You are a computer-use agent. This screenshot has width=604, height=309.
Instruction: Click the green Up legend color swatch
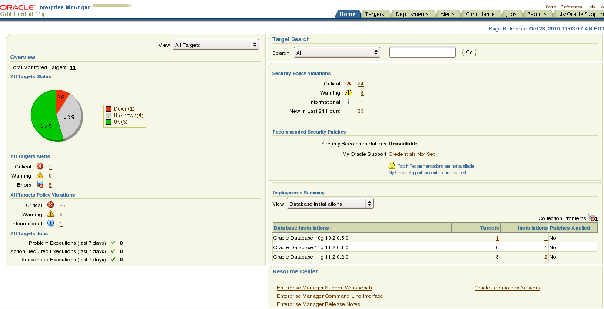point(109,122)
